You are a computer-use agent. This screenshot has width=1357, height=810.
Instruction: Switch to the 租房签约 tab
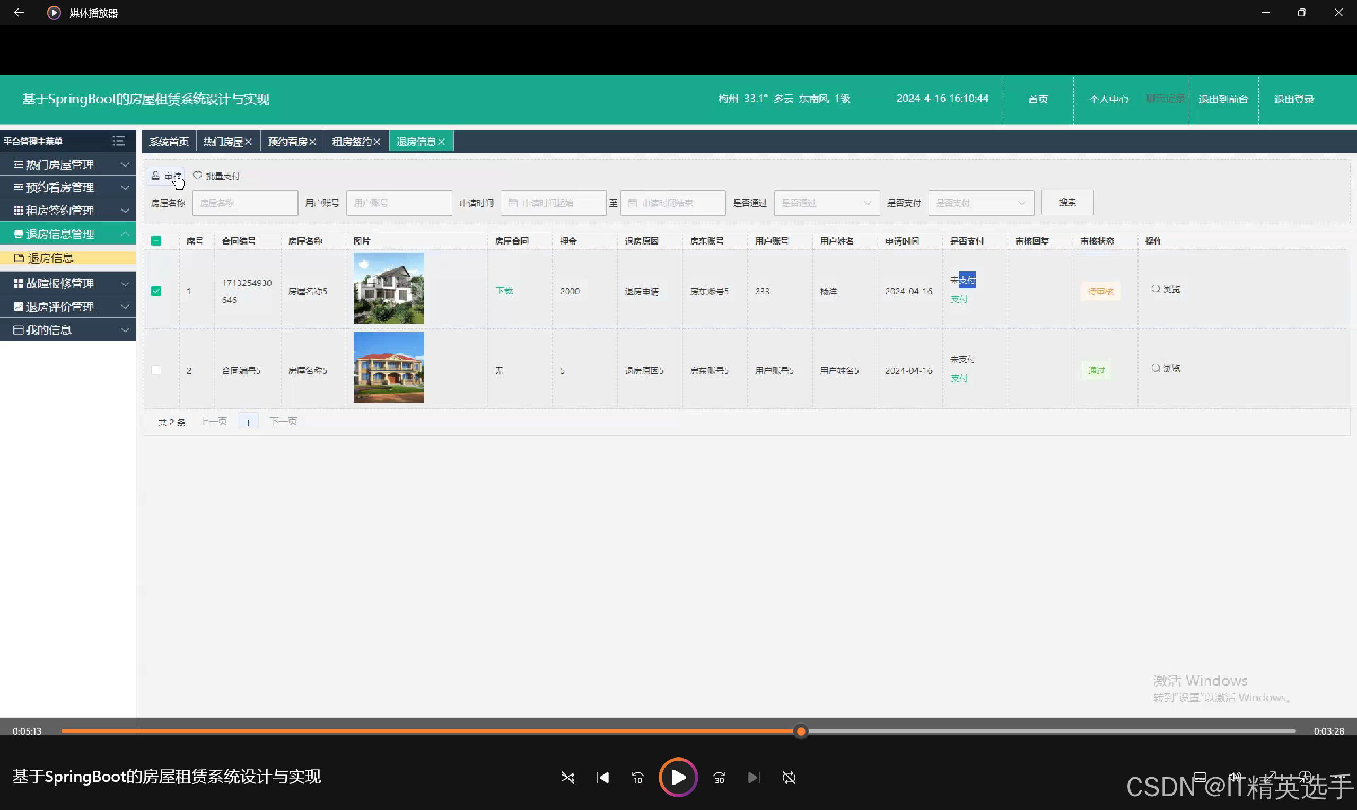352,142
